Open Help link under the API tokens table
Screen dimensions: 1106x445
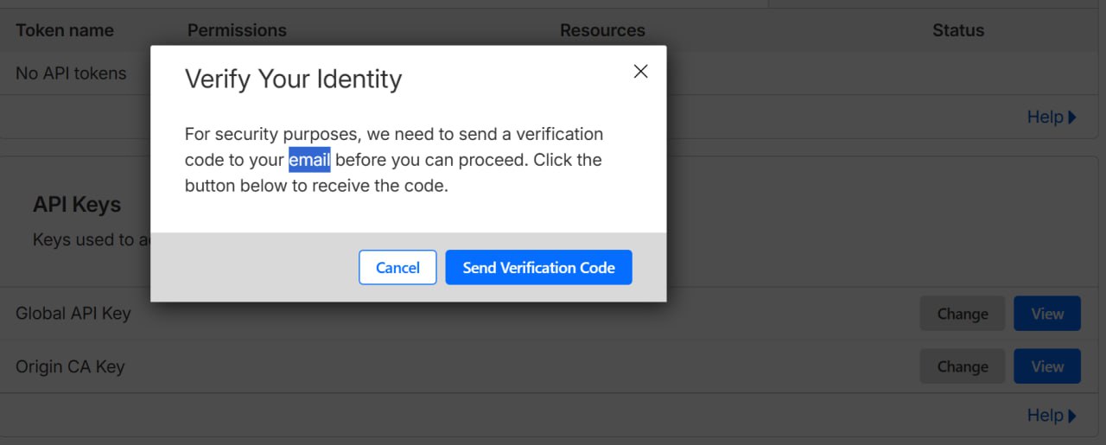(1045, 117)
